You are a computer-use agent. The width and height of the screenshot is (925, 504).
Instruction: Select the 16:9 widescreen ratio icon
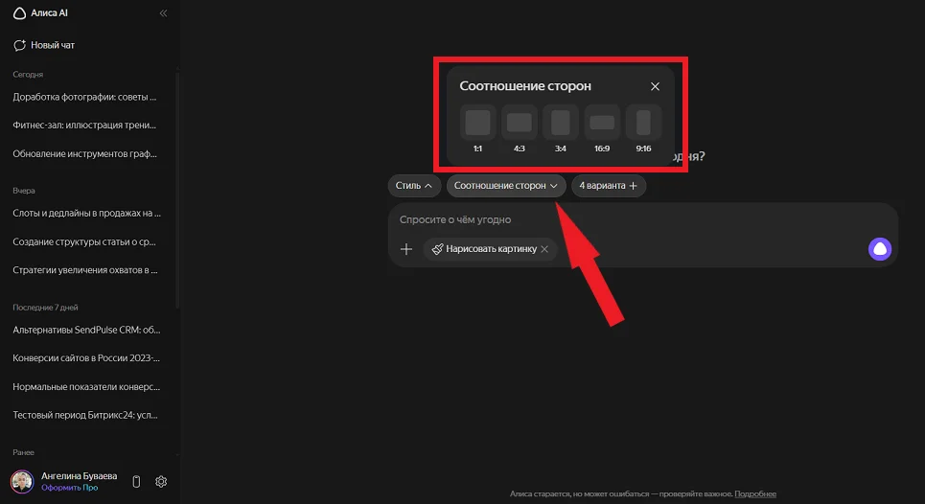click(602, 123)
